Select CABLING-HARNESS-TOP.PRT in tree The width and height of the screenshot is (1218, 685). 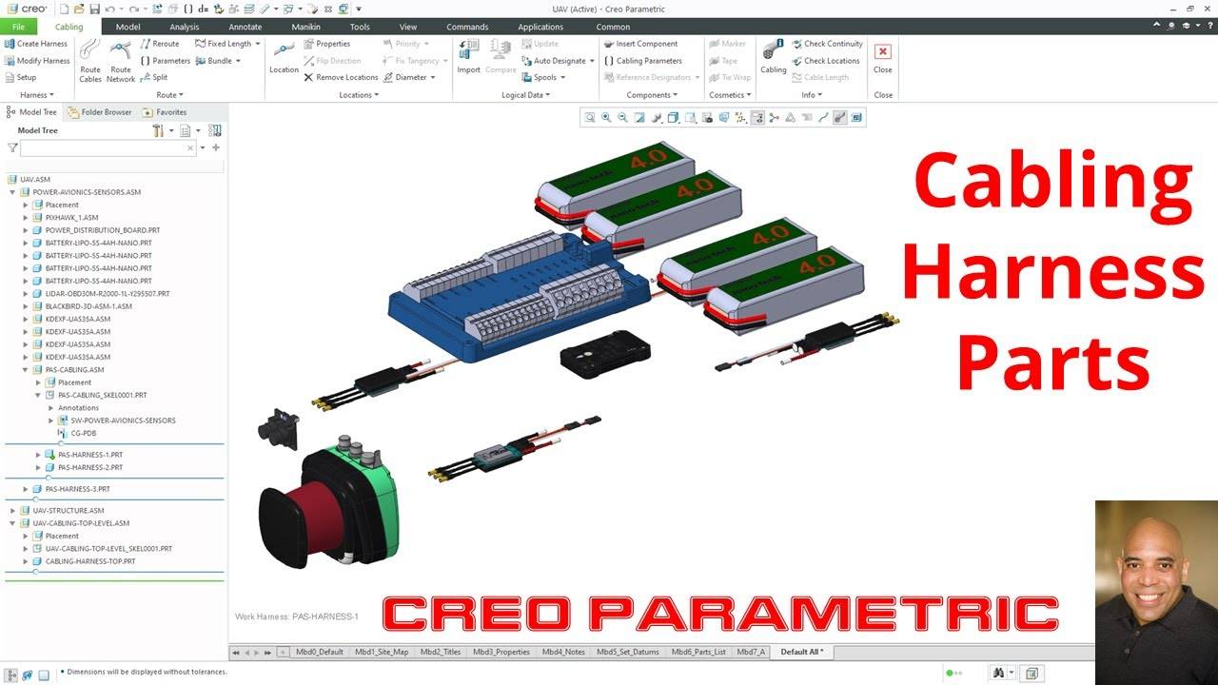(90, 561)
